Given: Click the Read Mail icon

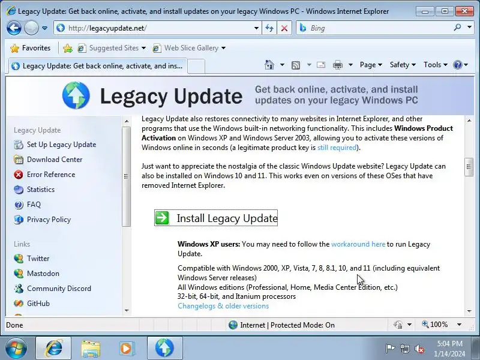Looking at the screenshot, I should pyautogui.click(x=321, y=65).
